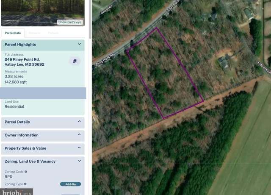Click the panel vertical scrollbar
The image size is (271, 195).
pos(90,19)
